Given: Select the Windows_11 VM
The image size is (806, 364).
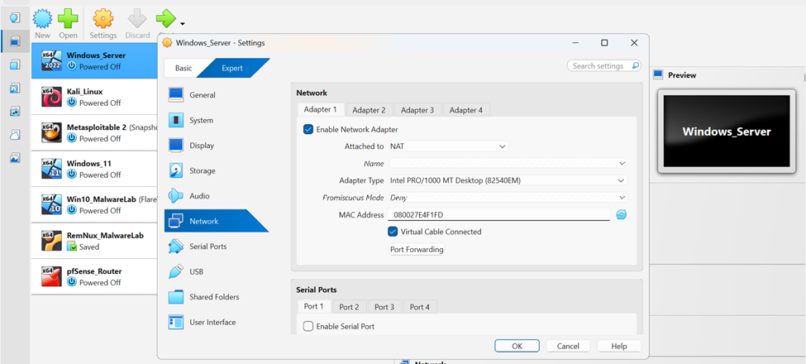Looking at the screenshot, I should [94, 169].
